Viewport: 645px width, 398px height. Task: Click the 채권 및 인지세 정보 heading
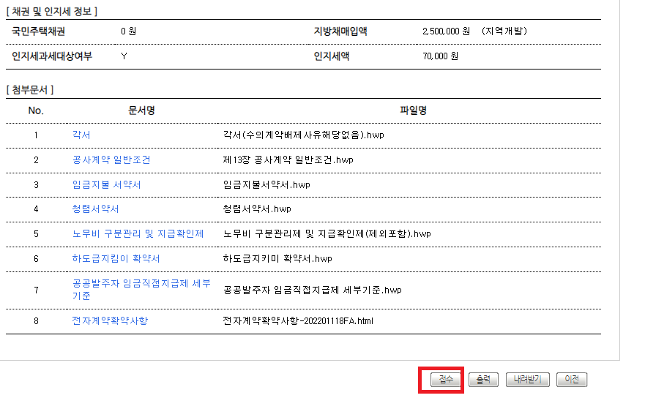[52, 12]
